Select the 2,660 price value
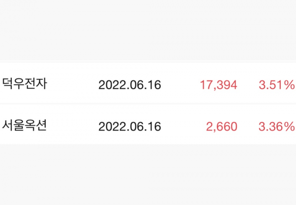 [x=222, y=126]
